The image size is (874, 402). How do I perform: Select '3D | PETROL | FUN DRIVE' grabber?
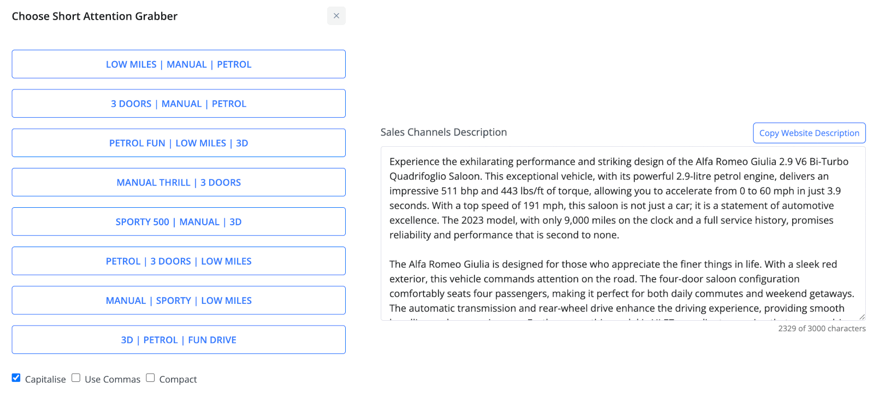(x=179, y=340)
